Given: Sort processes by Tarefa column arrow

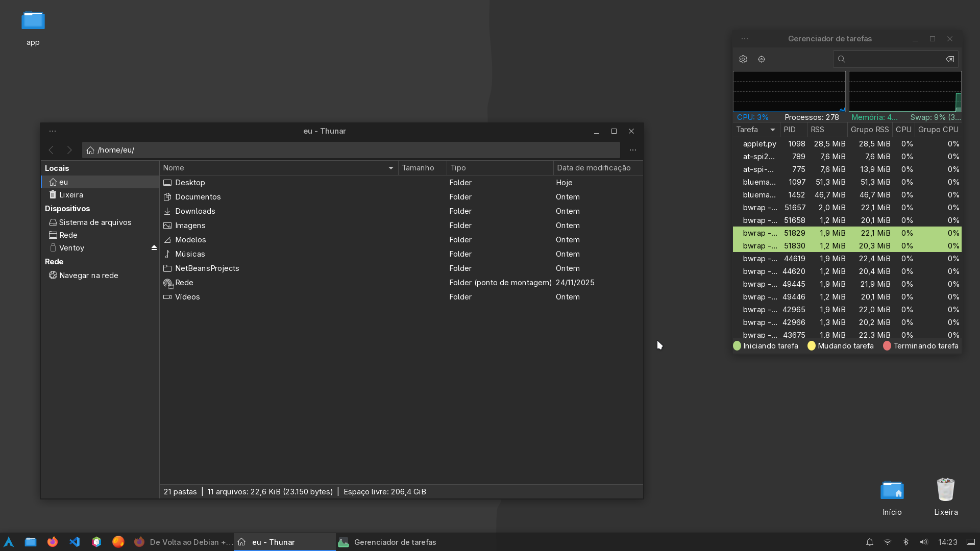Looking at the screenshot, I should point(772,130).
